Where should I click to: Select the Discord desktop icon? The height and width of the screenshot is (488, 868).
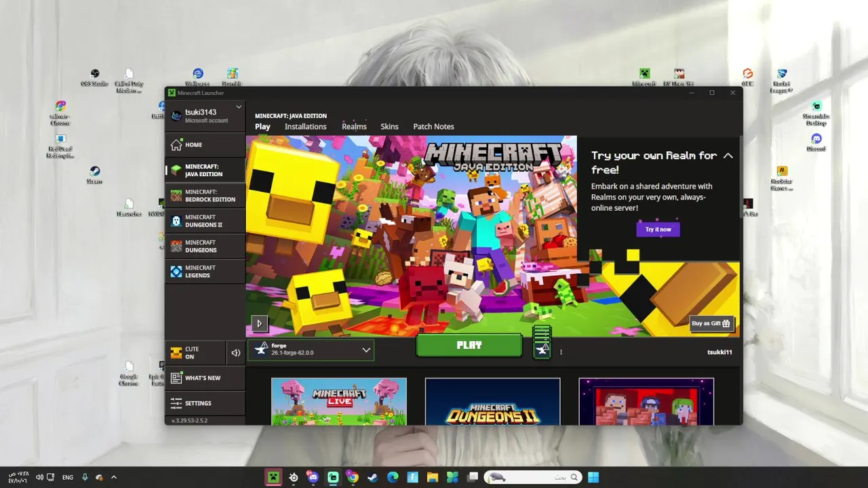coord(816,142)
